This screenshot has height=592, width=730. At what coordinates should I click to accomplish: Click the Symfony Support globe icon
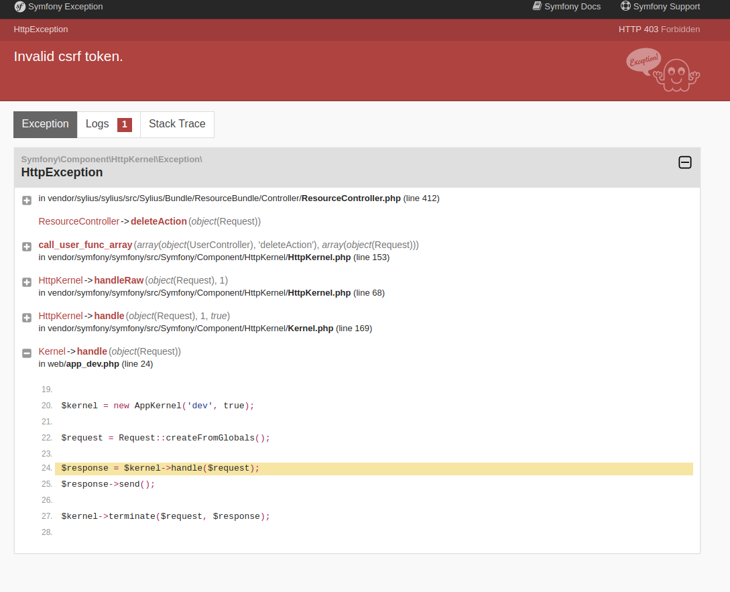pyautogui.click(x=626, y=6)
